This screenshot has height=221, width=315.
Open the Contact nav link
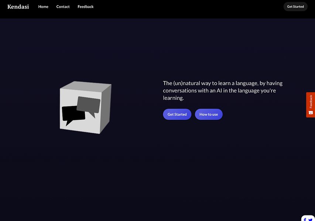(x=63, y=7)
